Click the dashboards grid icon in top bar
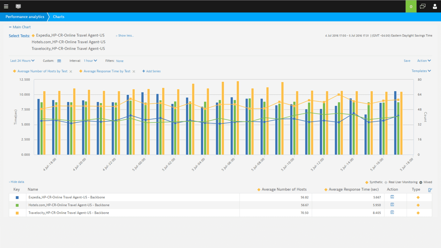This screenshot has width=441, height=248. click(18, 6)
